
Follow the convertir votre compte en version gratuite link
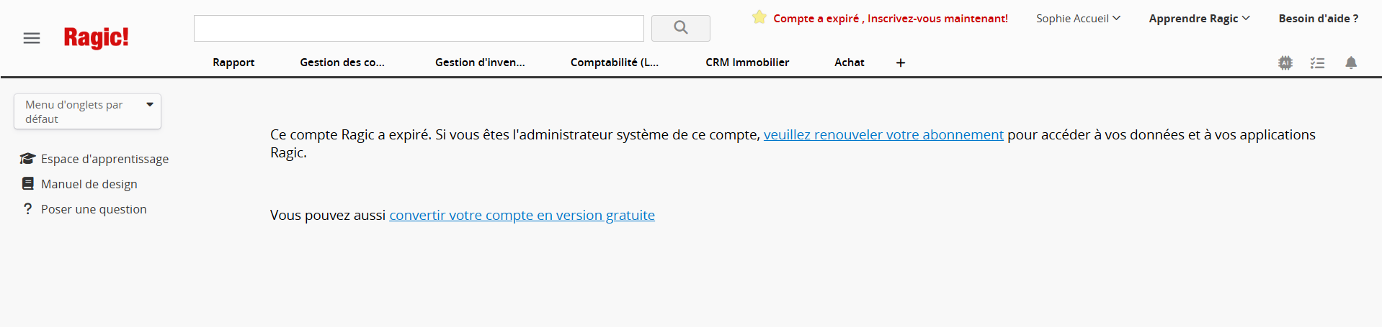coord(522,215)
